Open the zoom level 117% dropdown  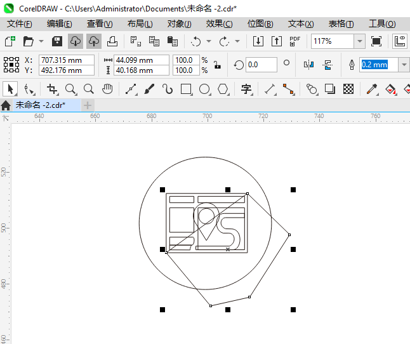[x=360, y=41]
